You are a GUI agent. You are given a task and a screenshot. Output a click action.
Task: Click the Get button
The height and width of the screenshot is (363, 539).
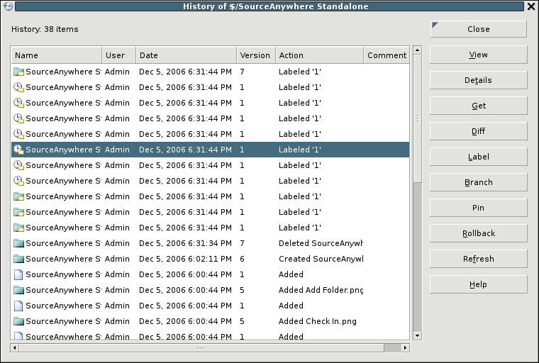pyautogui.click(x=479, y=106)
